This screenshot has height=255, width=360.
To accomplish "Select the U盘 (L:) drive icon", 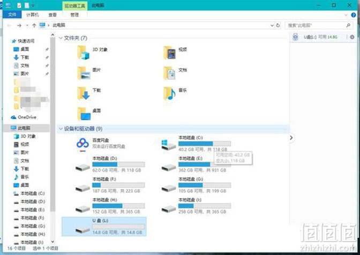I will click(x=82, y=228).
